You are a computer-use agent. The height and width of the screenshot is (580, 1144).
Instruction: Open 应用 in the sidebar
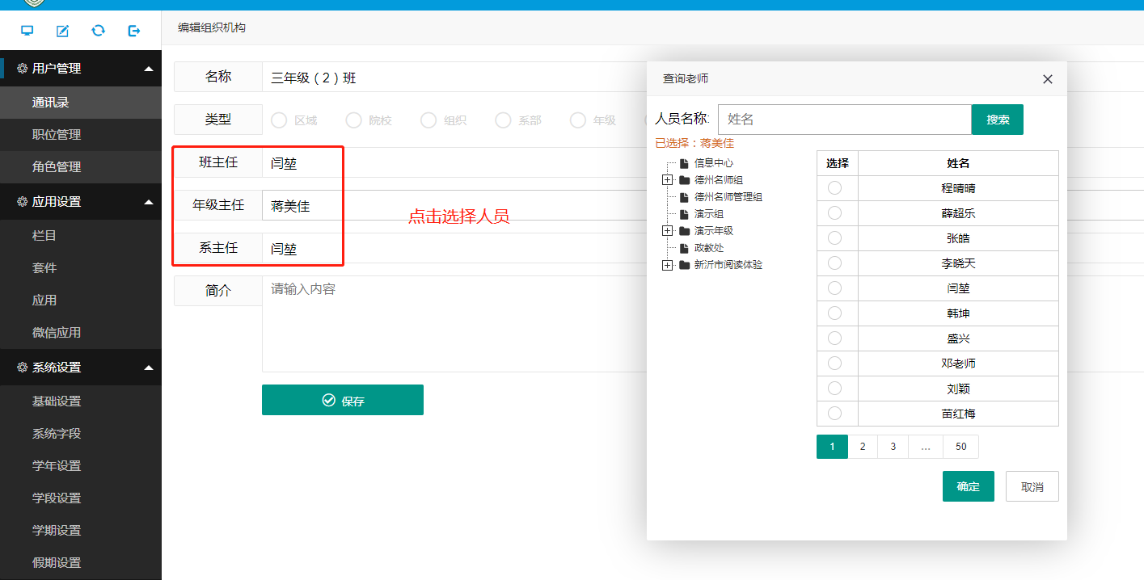81,301
